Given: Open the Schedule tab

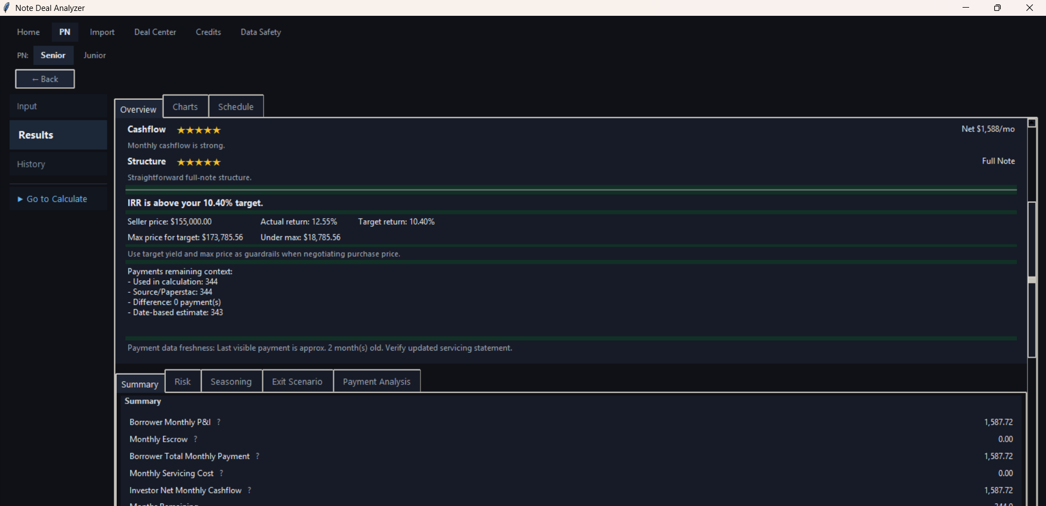Looking at the screenshot, I should click(x=236, y=106).
